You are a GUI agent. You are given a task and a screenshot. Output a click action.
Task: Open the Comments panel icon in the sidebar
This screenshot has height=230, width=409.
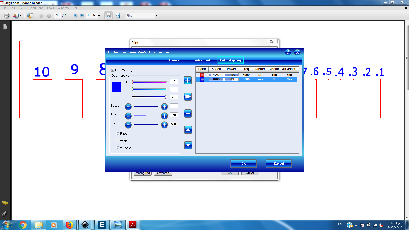point(5,203)
